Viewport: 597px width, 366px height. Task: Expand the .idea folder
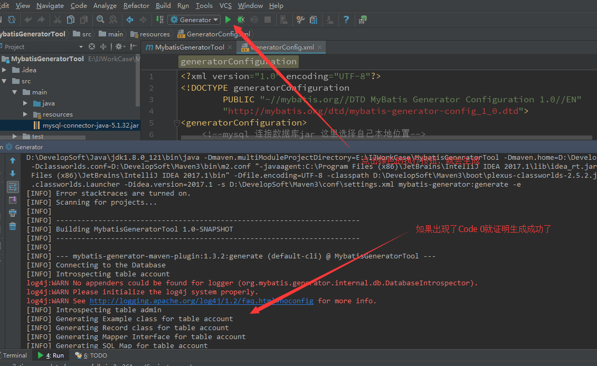click(4, 70)
